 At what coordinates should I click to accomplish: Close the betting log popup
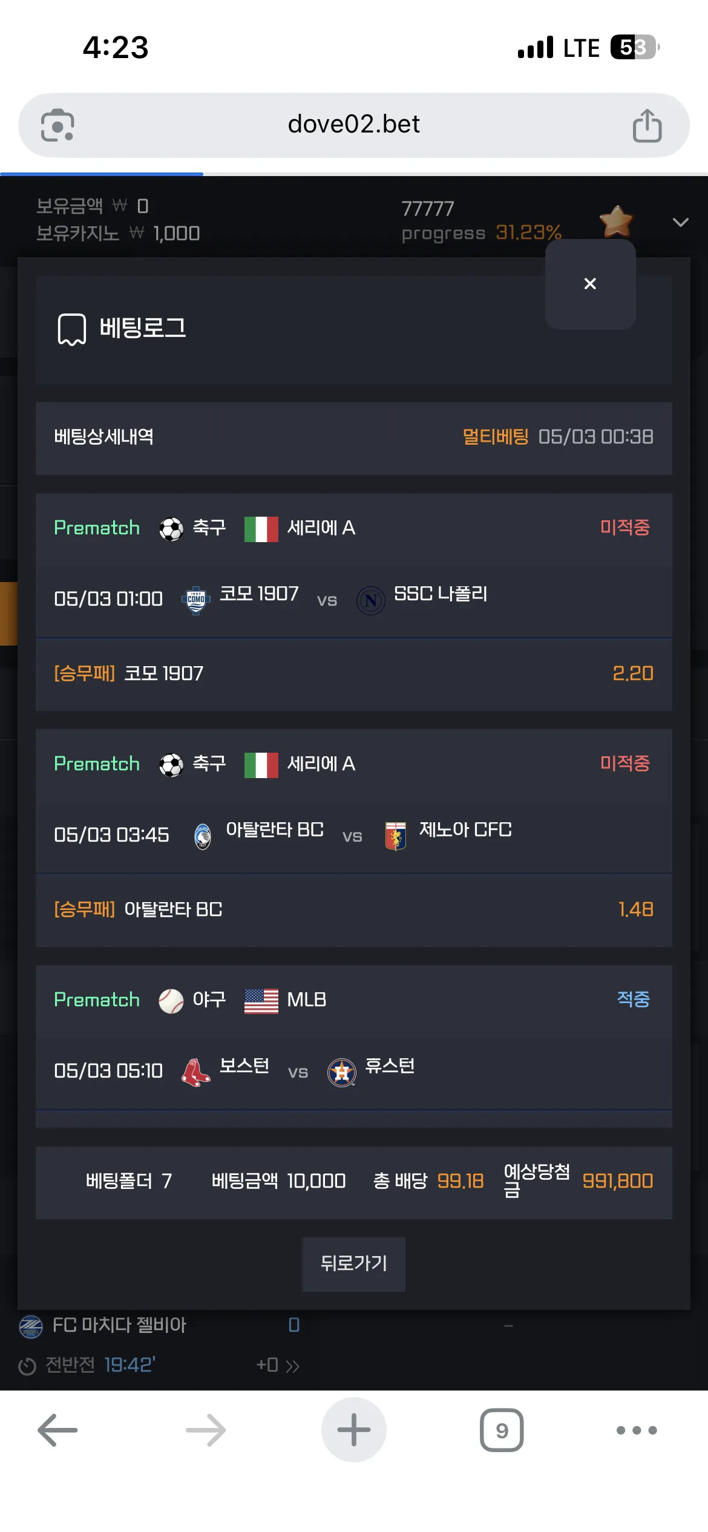click(x=591, y=284)
